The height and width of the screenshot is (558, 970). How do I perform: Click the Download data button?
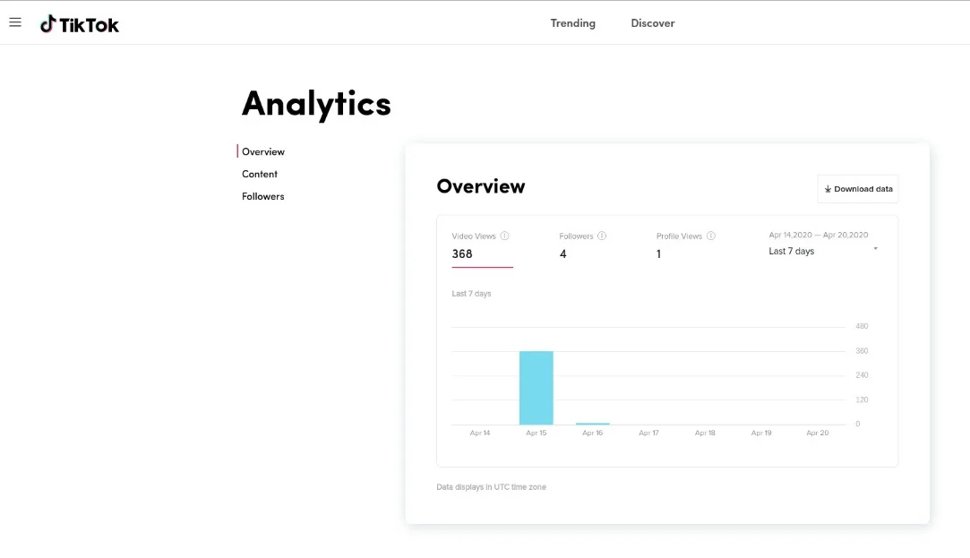click(857, 189)
